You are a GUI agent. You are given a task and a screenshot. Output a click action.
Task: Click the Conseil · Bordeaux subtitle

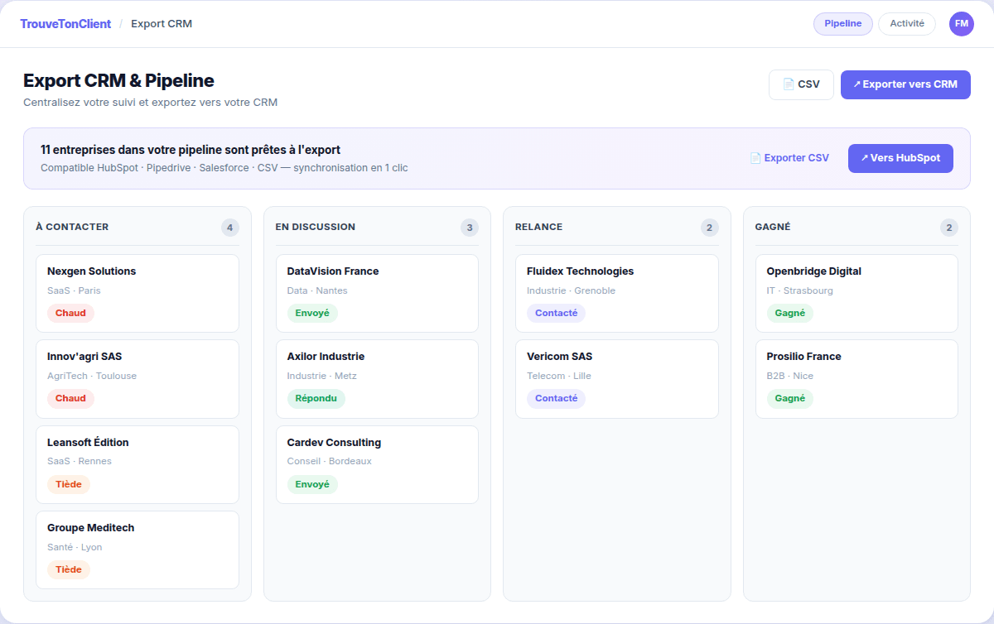(330, 462)
